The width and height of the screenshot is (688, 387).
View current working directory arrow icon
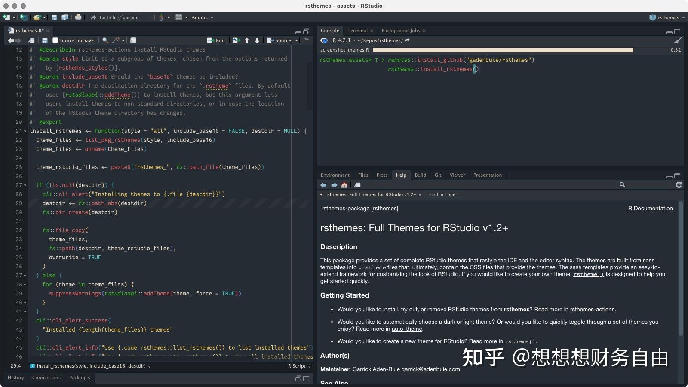pos(407,40)
